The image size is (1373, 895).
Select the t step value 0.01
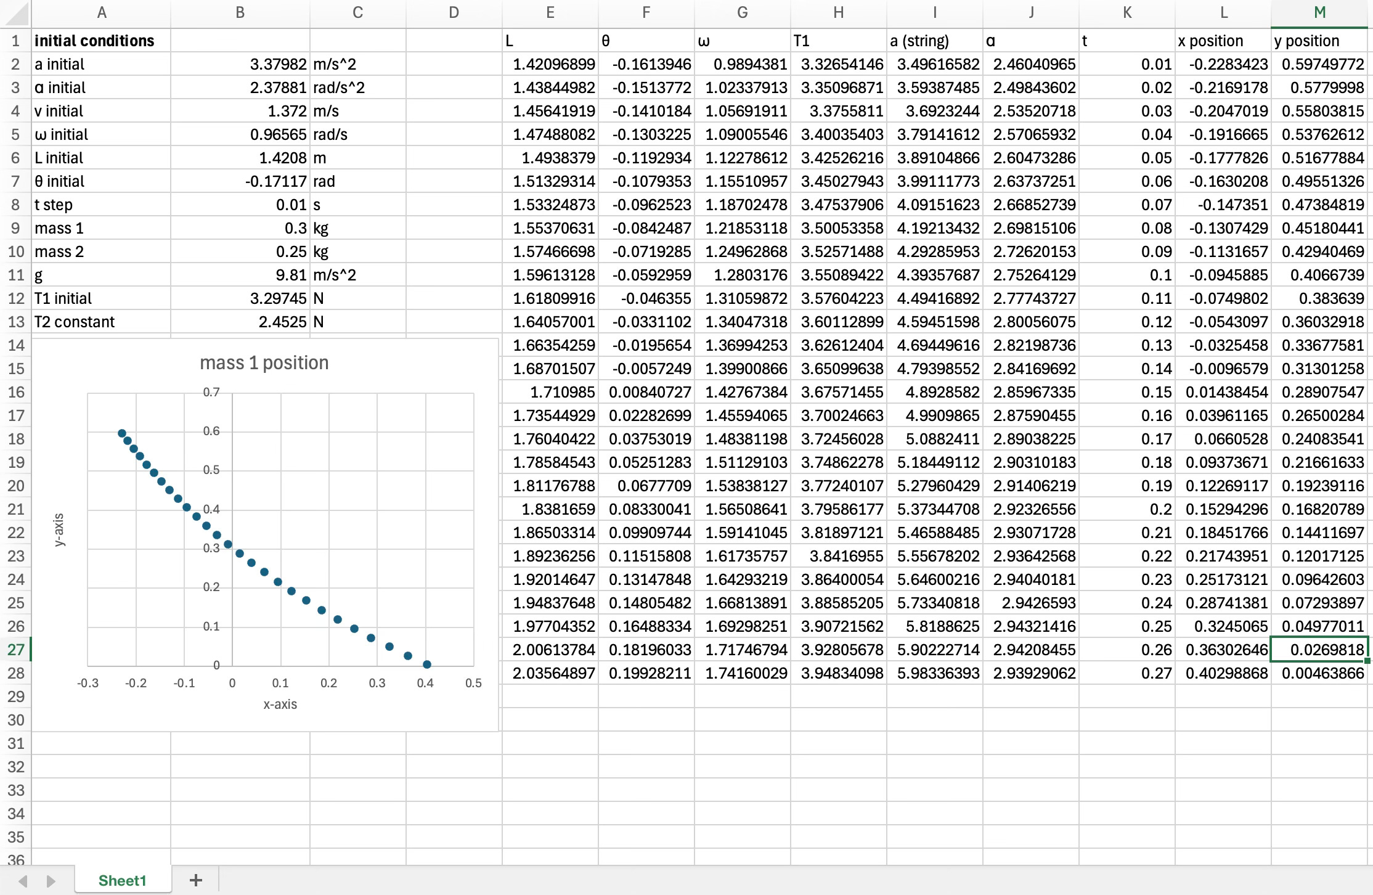pos(240,205)
